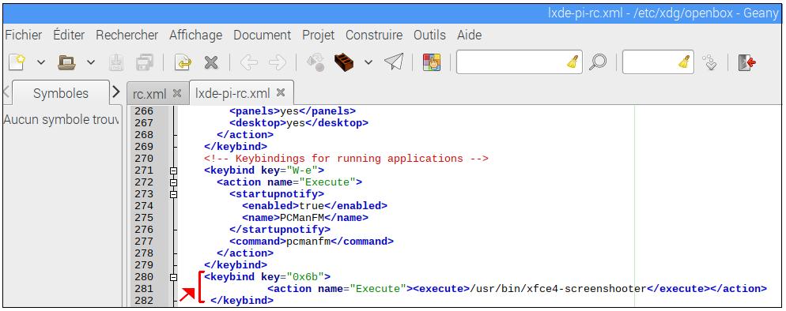The height and width of the screenshot is (311, 786).
Task: Click line number 281 in the margin
Action: tap(145, 289)
